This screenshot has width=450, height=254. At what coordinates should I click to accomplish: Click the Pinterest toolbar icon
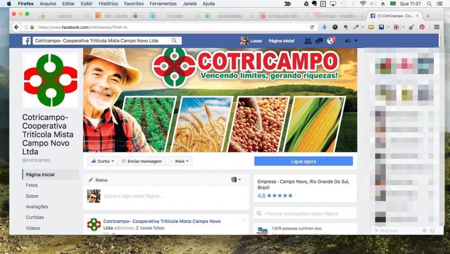click(x=422, y=27)
